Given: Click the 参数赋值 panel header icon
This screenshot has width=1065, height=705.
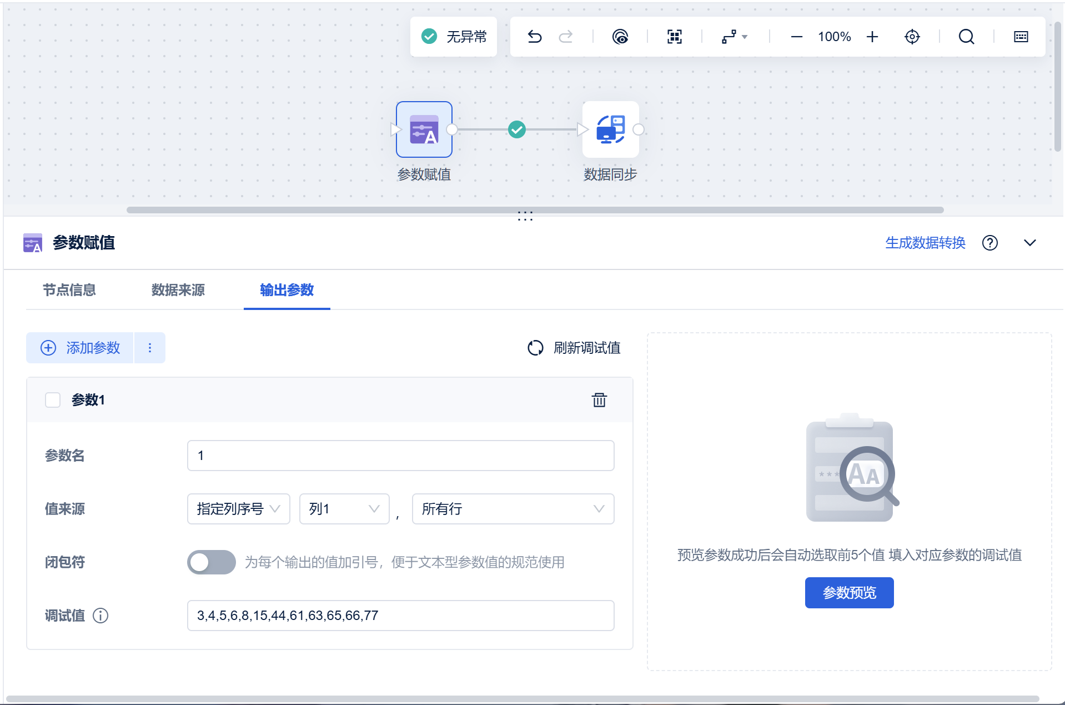Looking at the screenshot, I should coord(33,243).
